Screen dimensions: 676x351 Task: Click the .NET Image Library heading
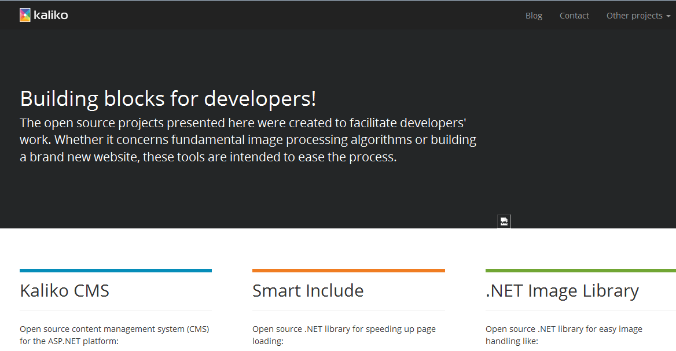562,291
